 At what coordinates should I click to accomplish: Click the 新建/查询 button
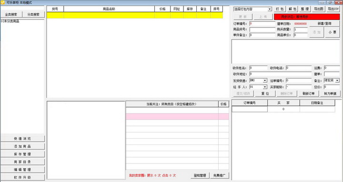324,24
